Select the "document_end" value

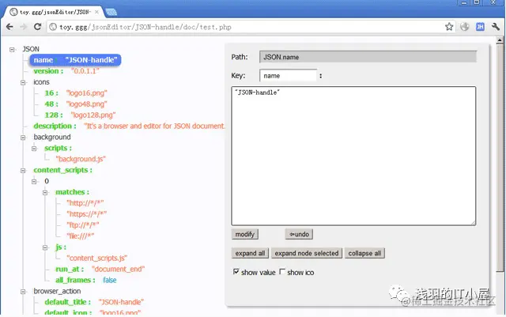pyautogui.click(x=118, y=269)
